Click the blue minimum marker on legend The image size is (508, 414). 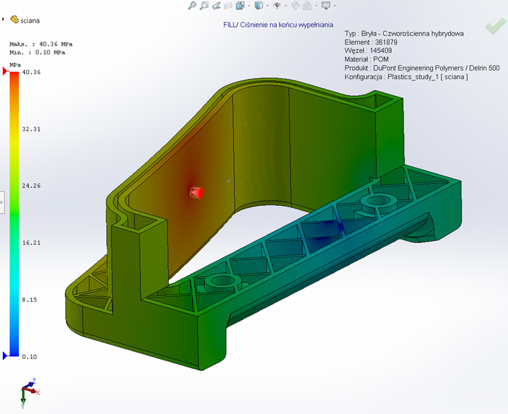pos(6,355)
